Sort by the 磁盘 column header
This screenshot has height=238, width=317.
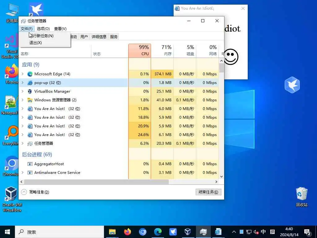(185, 51)
